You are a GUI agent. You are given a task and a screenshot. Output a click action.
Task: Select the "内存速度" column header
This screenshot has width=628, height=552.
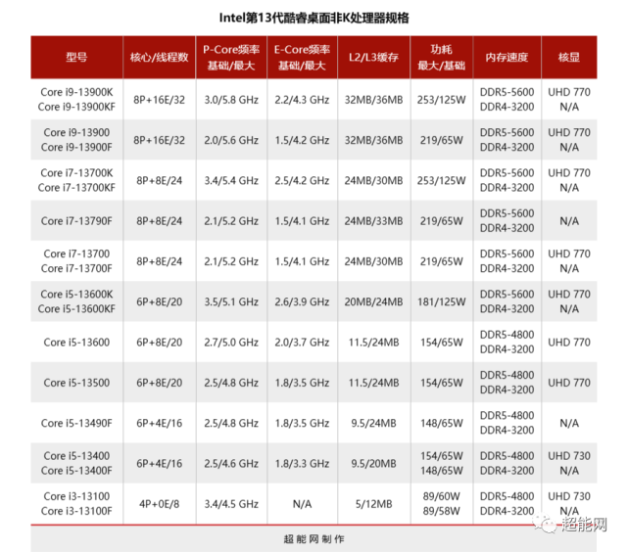507,57
